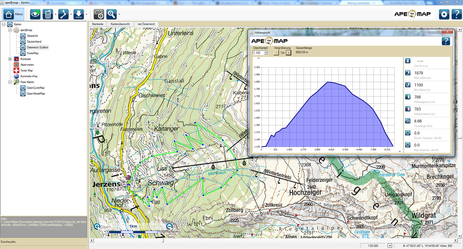Click the Gesamtlänge value 8663,59 m
Image resolution: width=463 pixels, height=249 pixels.
click(x=302, y=52)
